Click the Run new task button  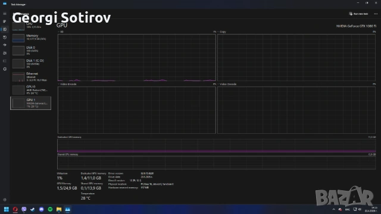coord(358,14)
